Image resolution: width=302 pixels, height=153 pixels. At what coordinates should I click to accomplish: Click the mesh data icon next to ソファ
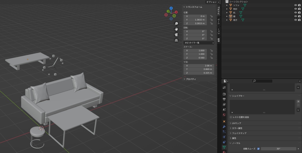[245, 5]
